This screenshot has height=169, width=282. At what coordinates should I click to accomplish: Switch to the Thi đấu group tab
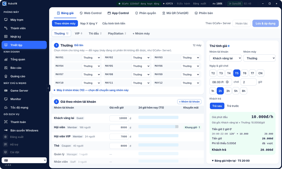(95, 33)
